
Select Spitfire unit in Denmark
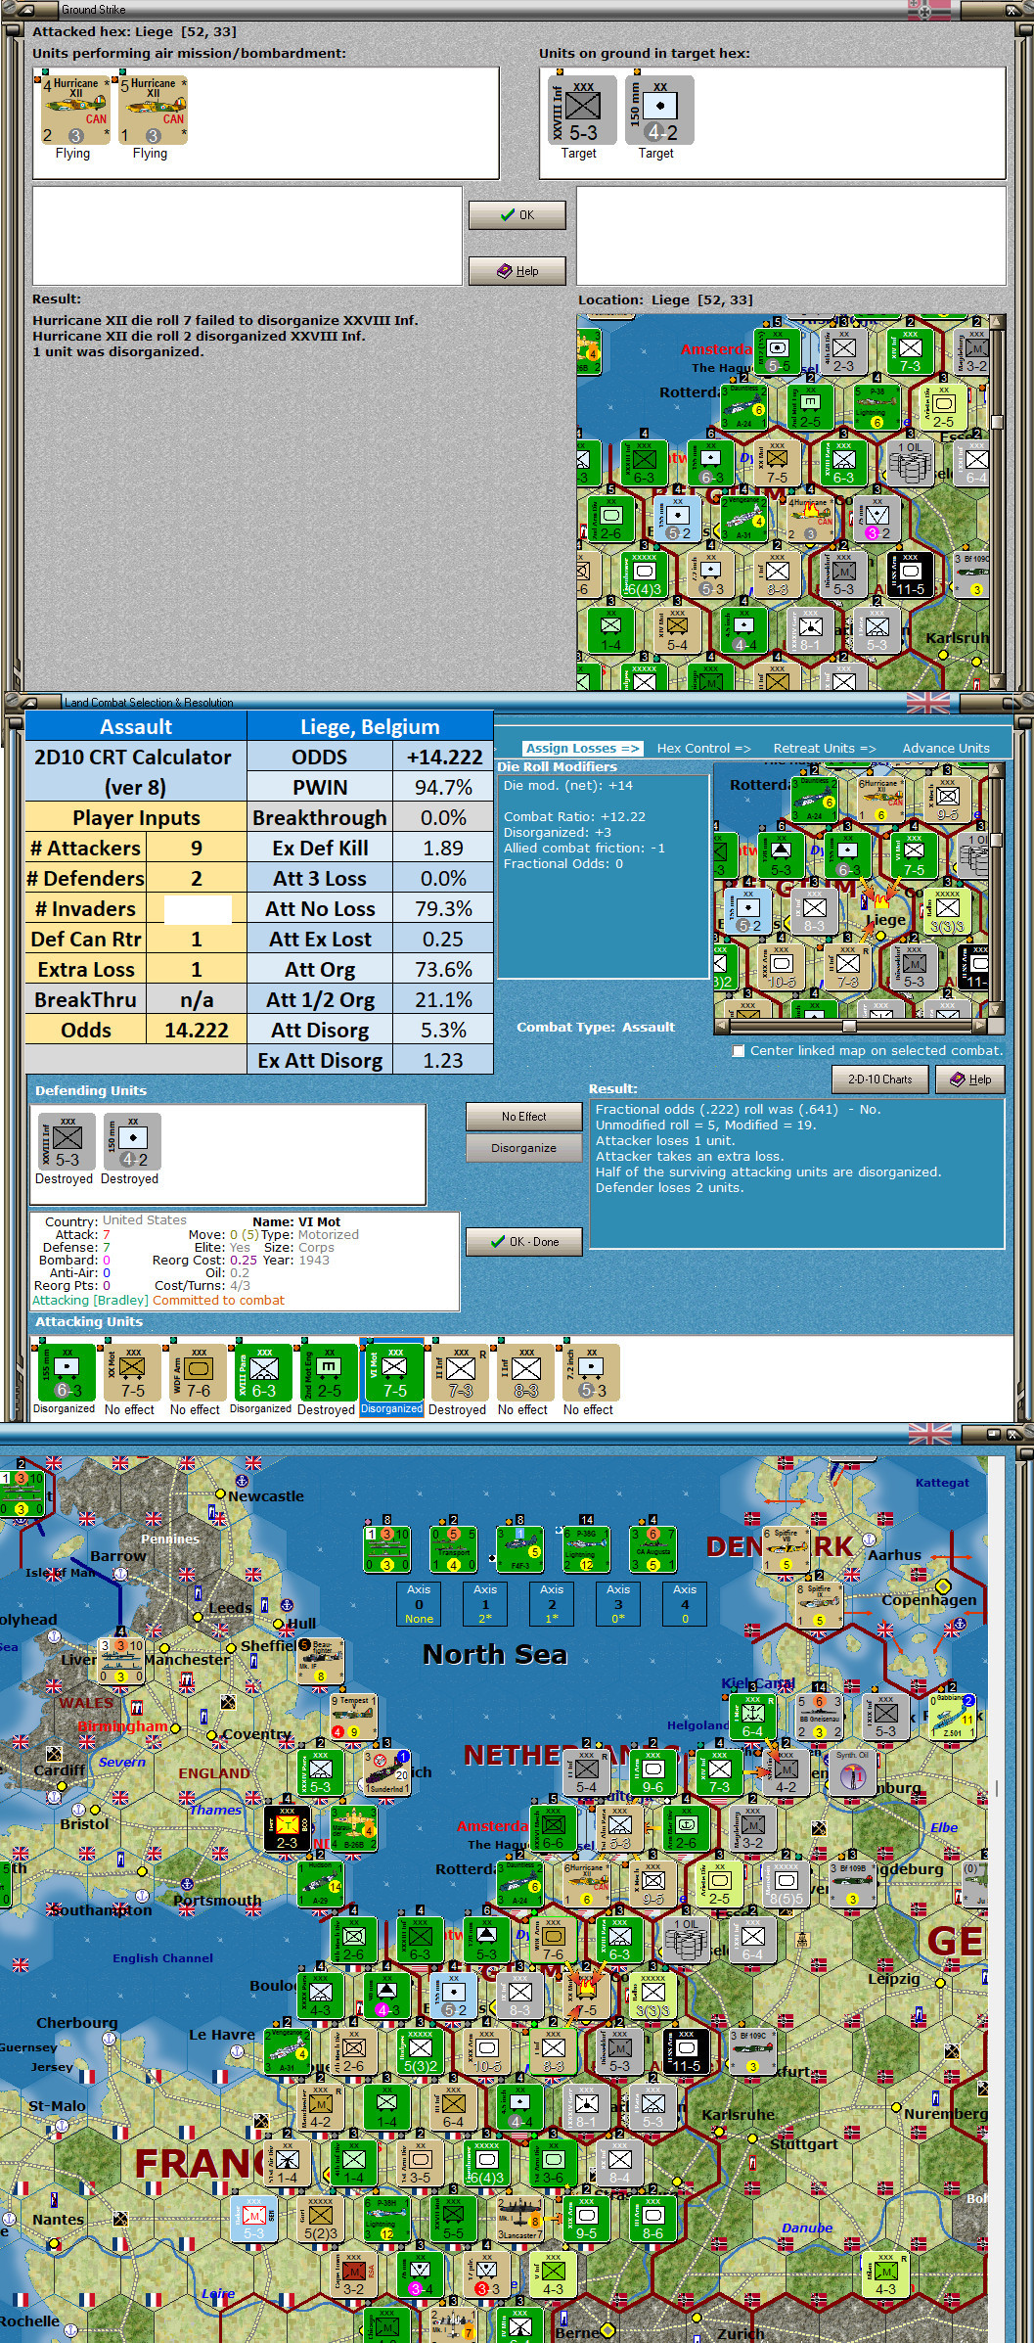click(x=786, y=1549)
